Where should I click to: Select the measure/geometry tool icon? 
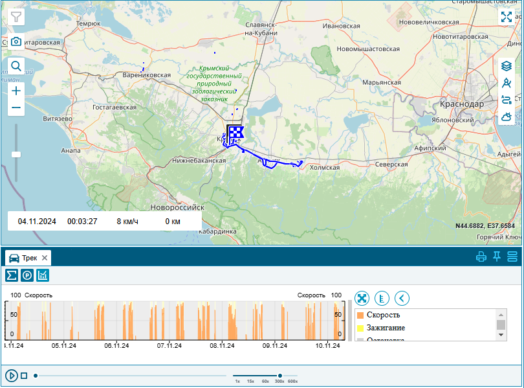pos(507,83)
